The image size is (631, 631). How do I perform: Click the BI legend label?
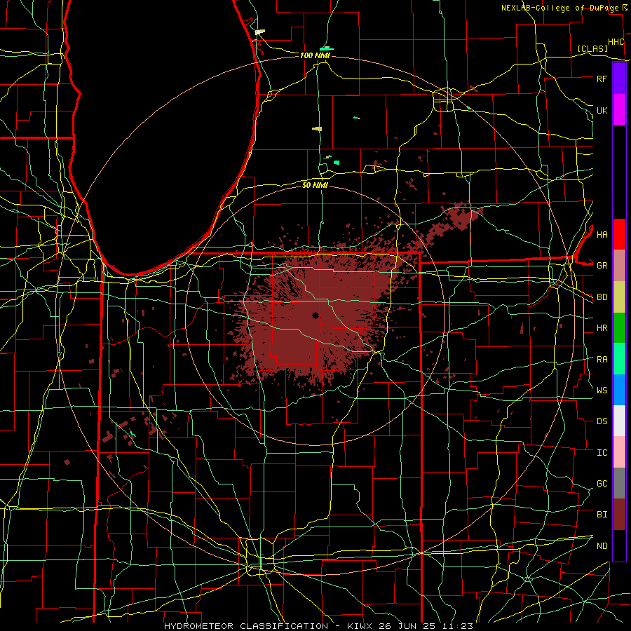coord(602,515)
